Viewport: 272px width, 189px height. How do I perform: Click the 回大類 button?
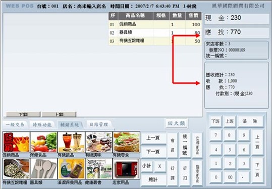tap(177, 123)
